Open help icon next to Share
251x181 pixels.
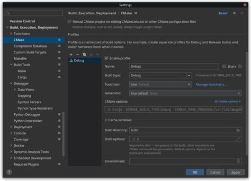pos(239,66)
